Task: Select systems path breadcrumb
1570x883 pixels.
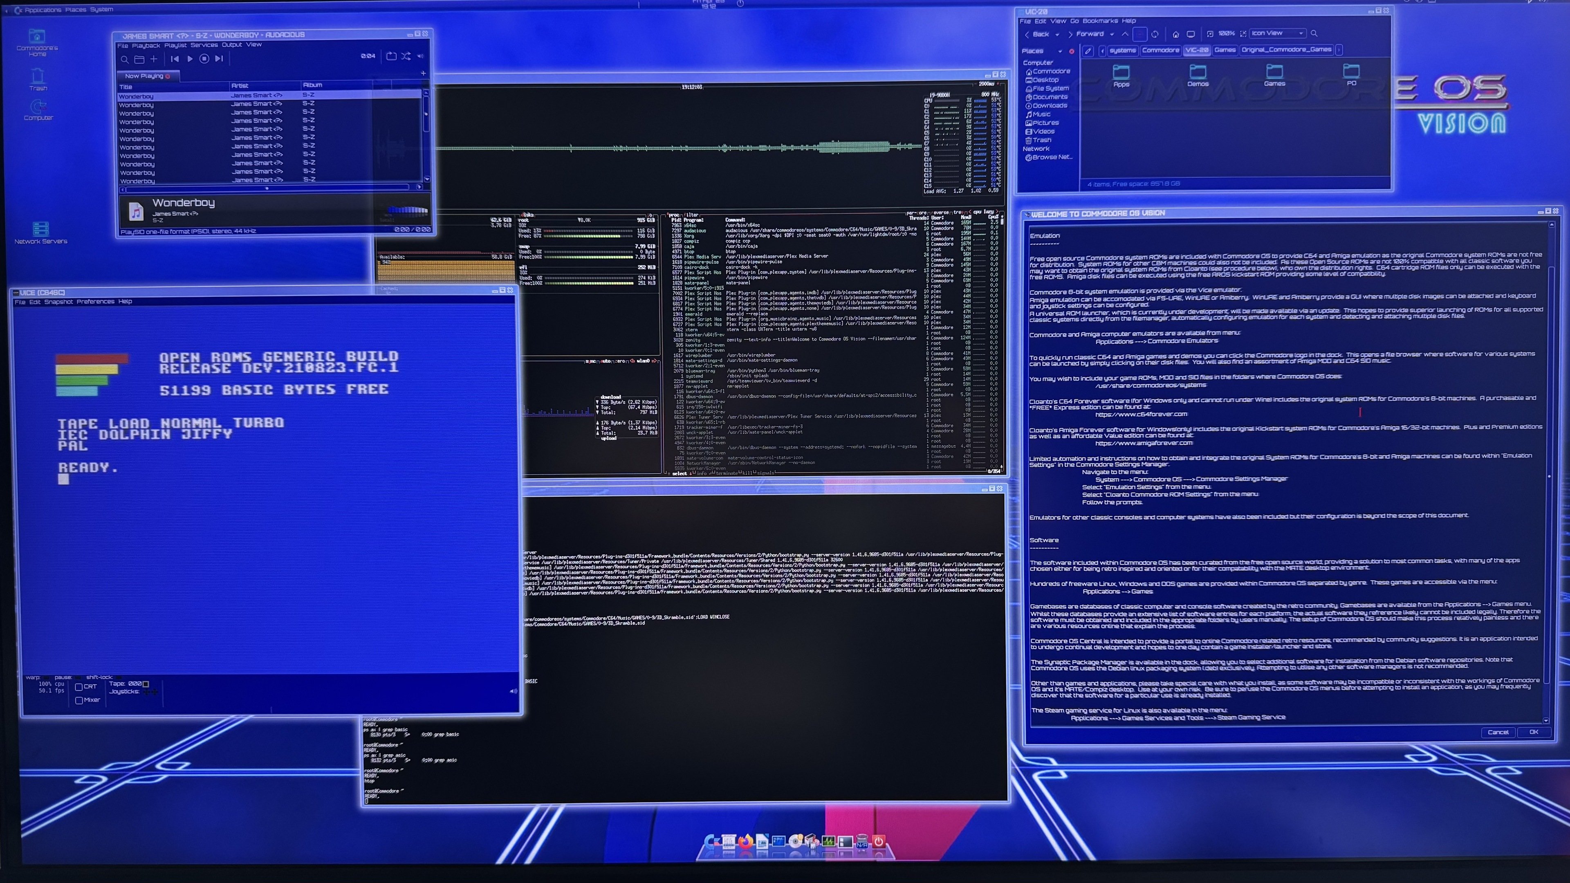Action: [1123, 51]
